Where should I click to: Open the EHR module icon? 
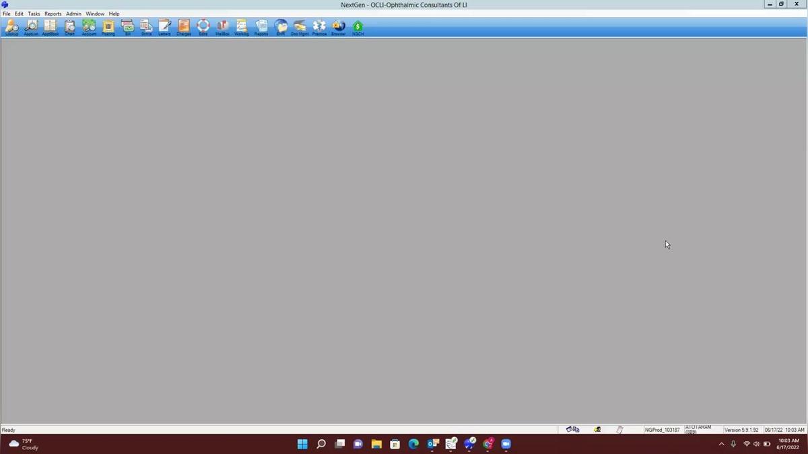click(x=281, y=27)
